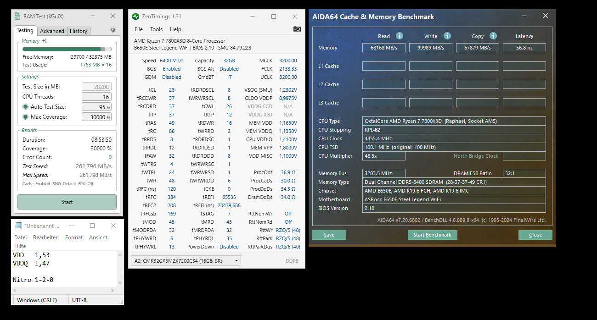This screenshot has width=597, height=320.
Task: Click the L1 Cache Read empty field
Action: 384,66
